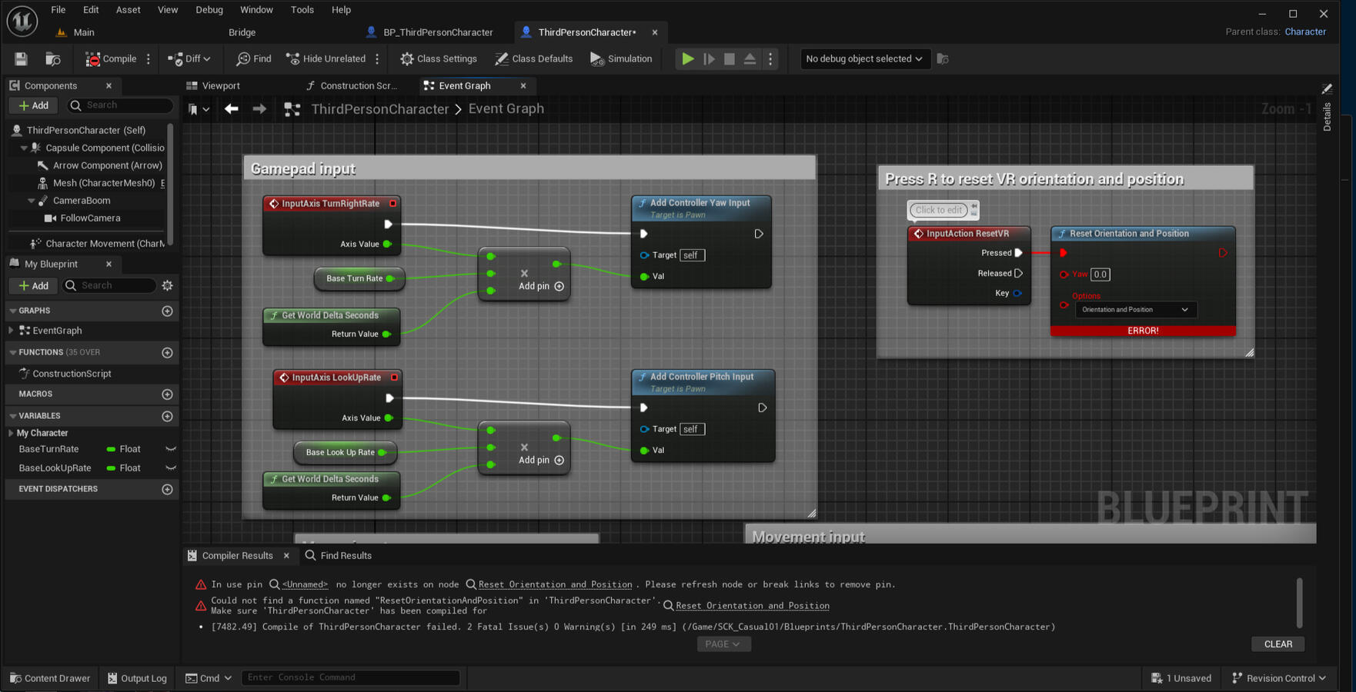Screen dimensions: 1356x692
Task: Open the Window menu
Action: (256, 10)
